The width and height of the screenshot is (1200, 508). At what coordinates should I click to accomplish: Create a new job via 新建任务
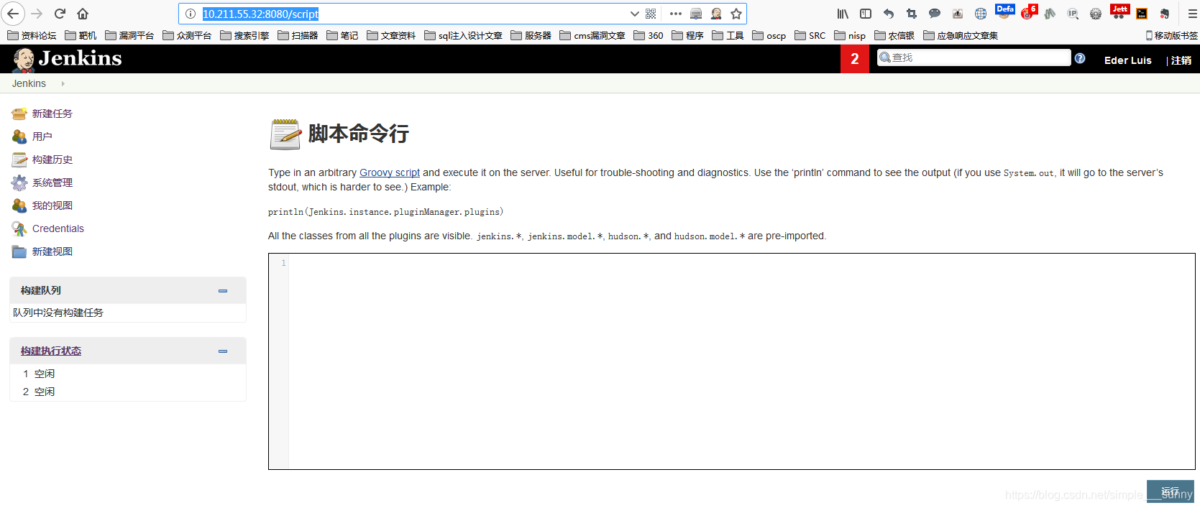point(52,114)
